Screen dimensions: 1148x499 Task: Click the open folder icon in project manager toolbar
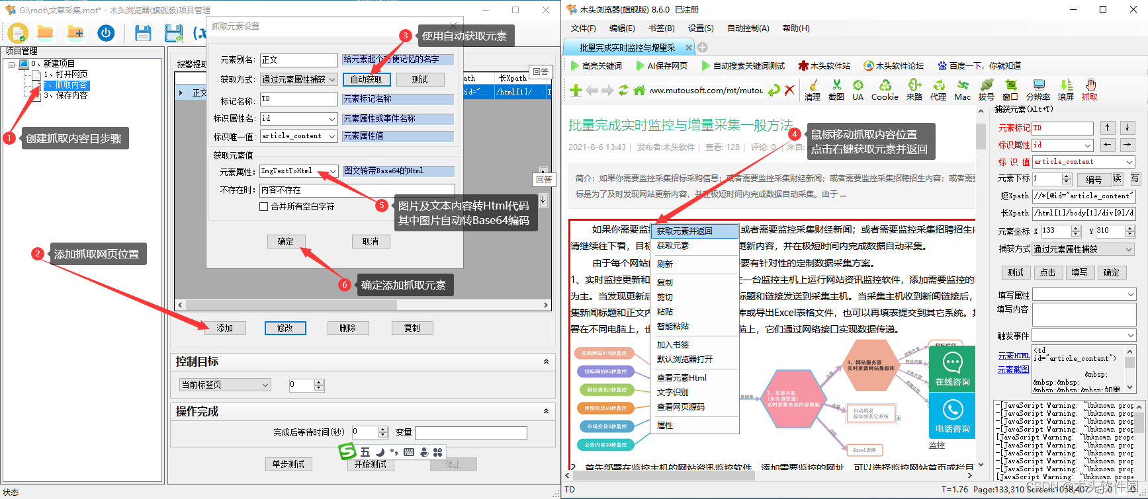click(46, 32)
